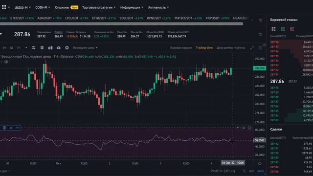313x176 pixels.
Task: Switch to Диаграммы глубины tab
Action: [231, 48]
